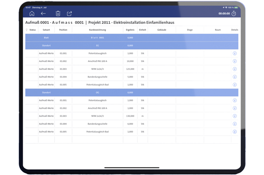The width and height of the screenshot is (264, 175).
Task: Tap the back arrow icon
Action: [x=43, y=14]
